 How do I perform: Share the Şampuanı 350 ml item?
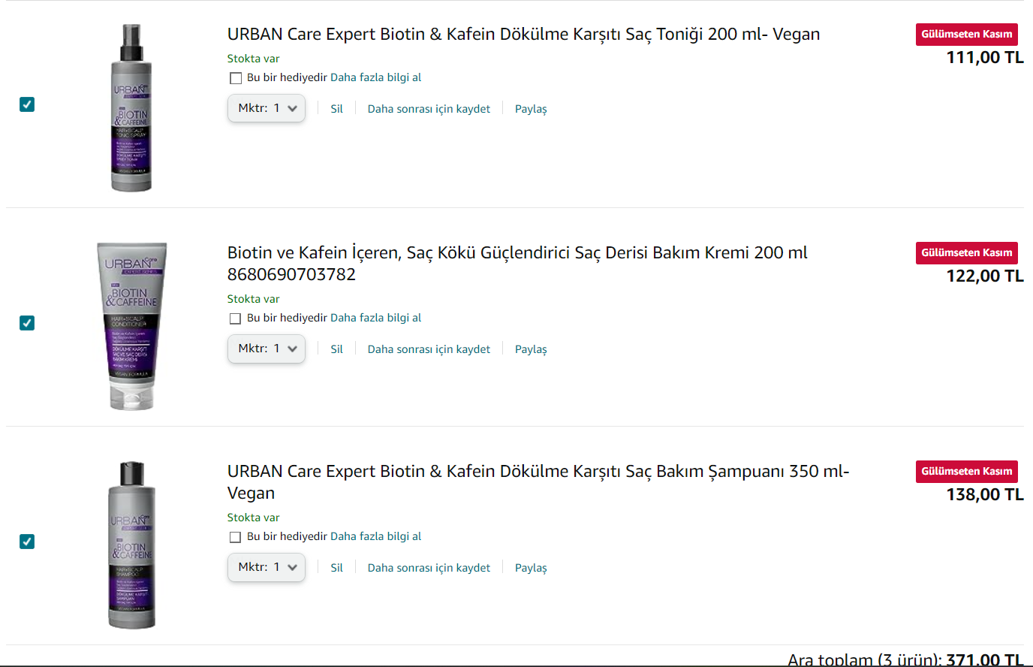[531, 568]
